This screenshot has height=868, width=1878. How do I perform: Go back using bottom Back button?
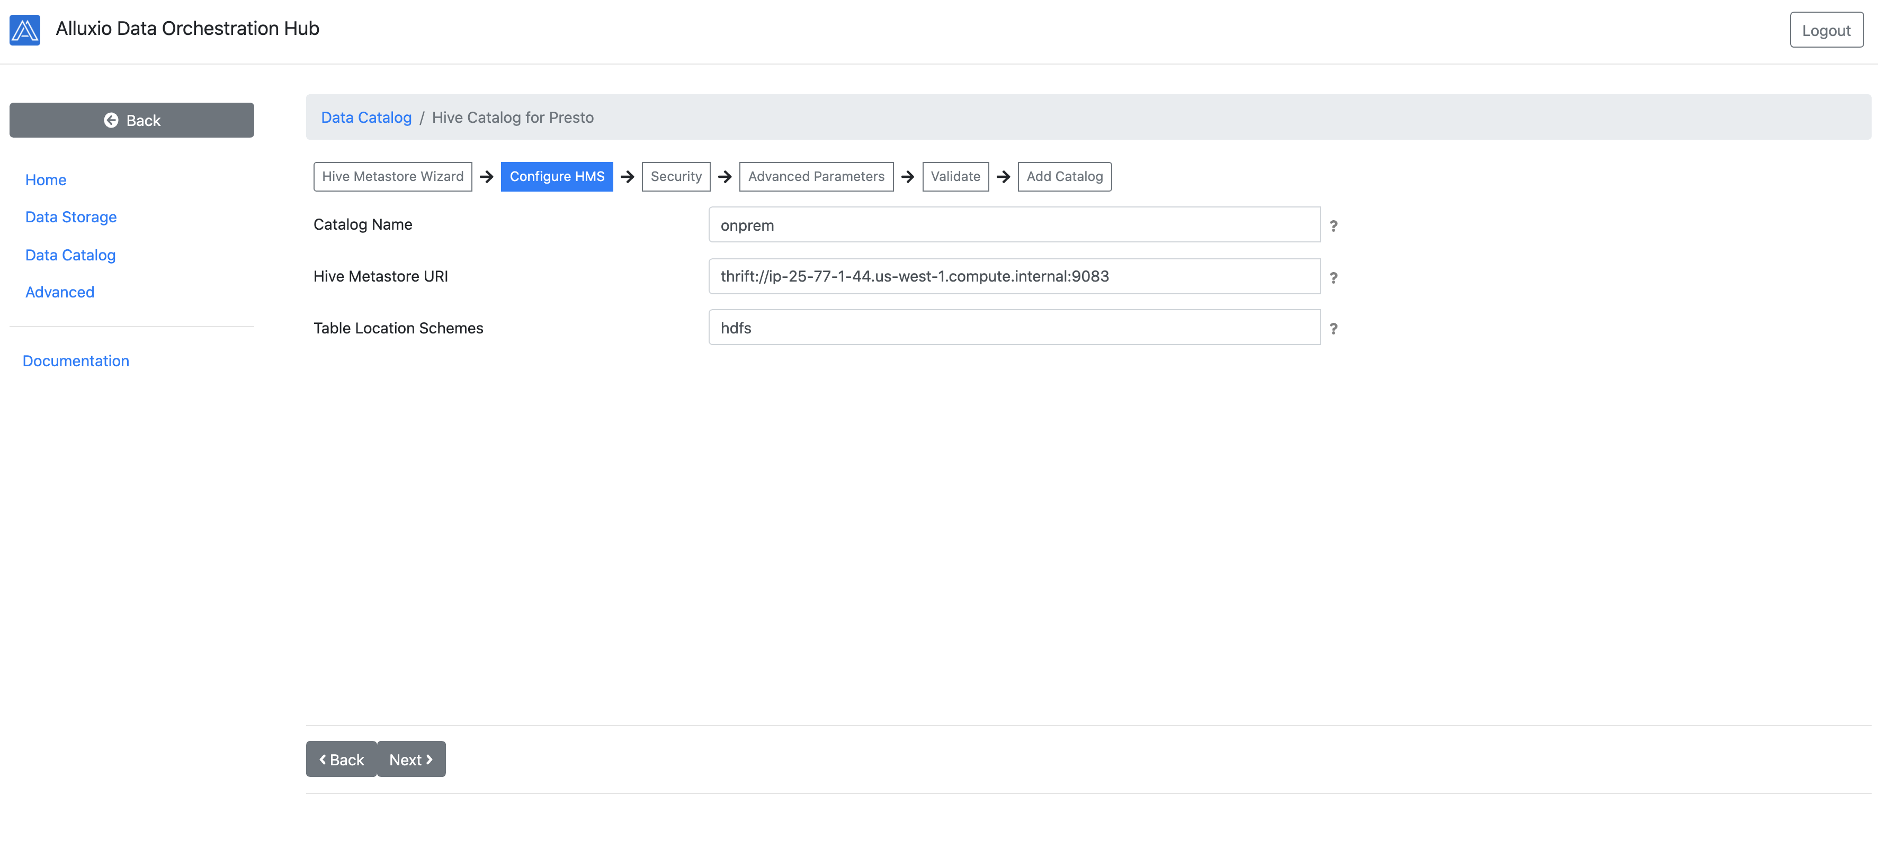point(341,759)
